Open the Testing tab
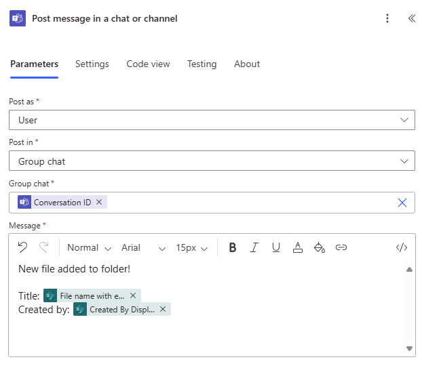This screenshot has height=370, width=422. point(202,64)
